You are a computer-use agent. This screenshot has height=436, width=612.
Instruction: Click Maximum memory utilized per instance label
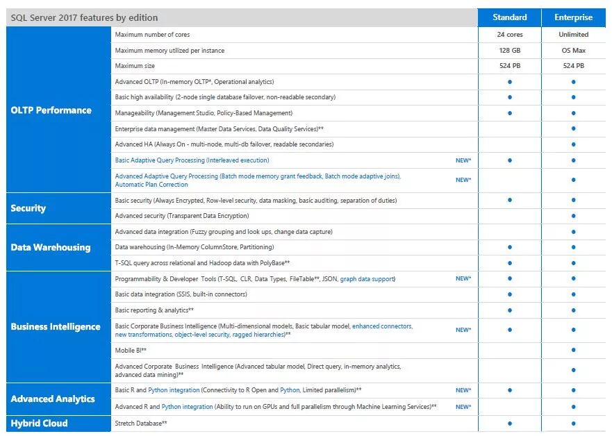click(169, 51)
